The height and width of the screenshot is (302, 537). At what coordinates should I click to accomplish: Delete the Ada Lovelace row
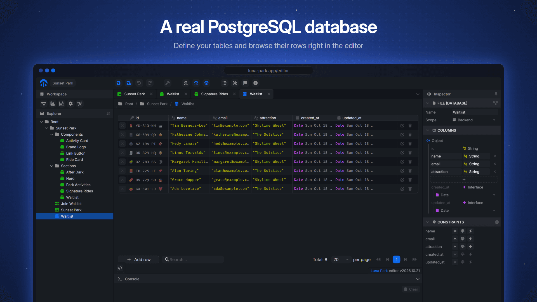tap(410, 189)
